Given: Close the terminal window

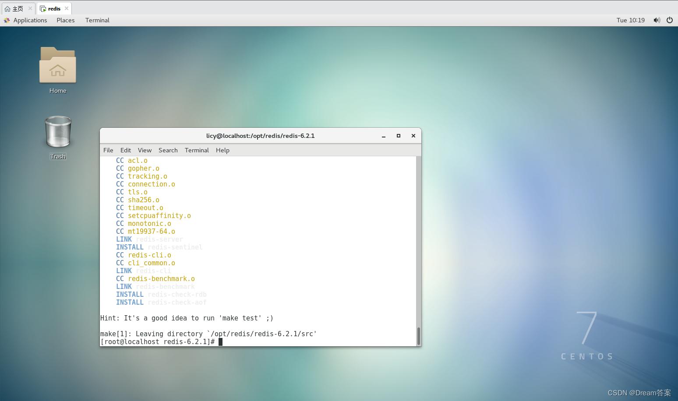Looking at the screenshot, I should (x=413, y=136).
